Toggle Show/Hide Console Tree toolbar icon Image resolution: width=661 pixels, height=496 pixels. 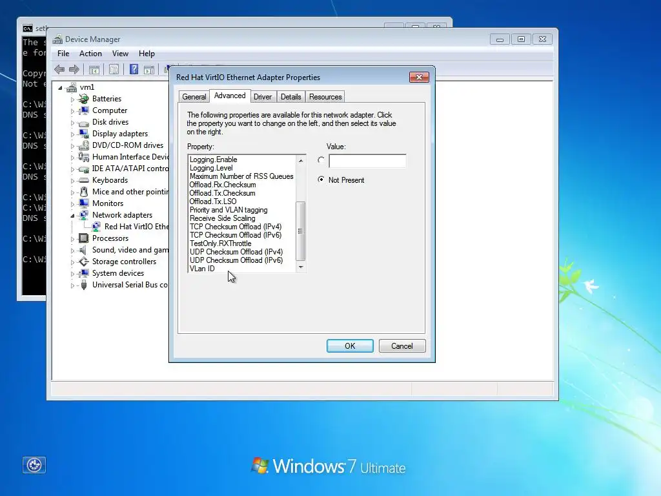click(94, 70)
